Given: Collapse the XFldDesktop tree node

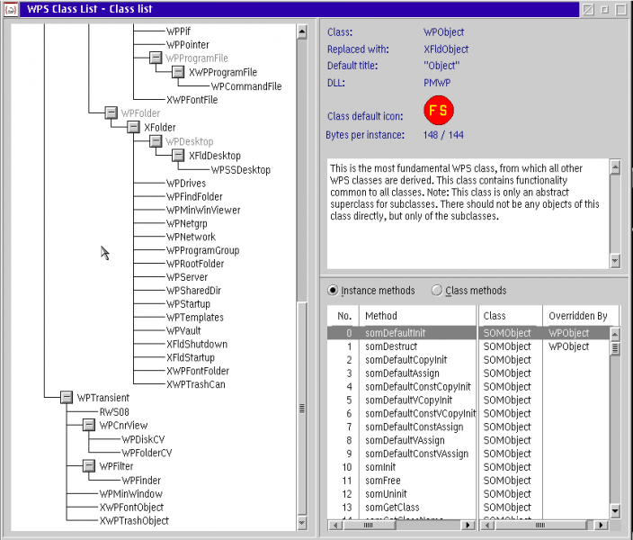Looking at the screenshot, I should pos(178,155).
